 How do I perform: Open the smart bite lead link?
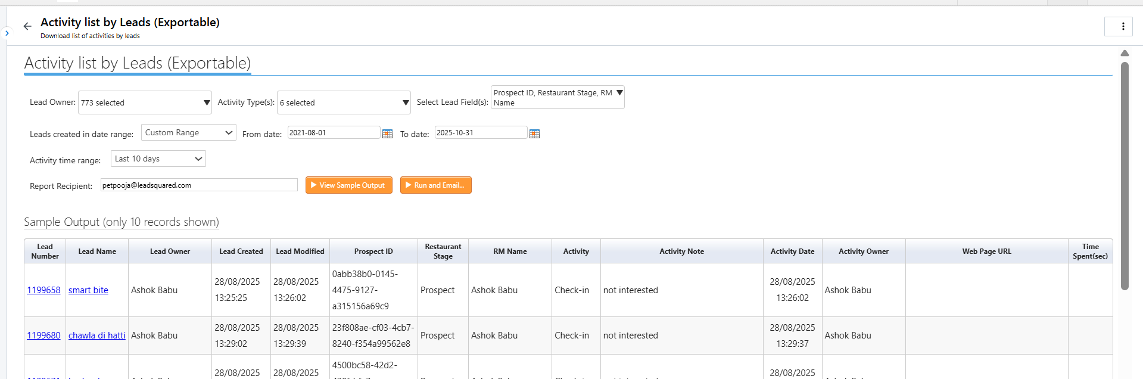point(88,290)
